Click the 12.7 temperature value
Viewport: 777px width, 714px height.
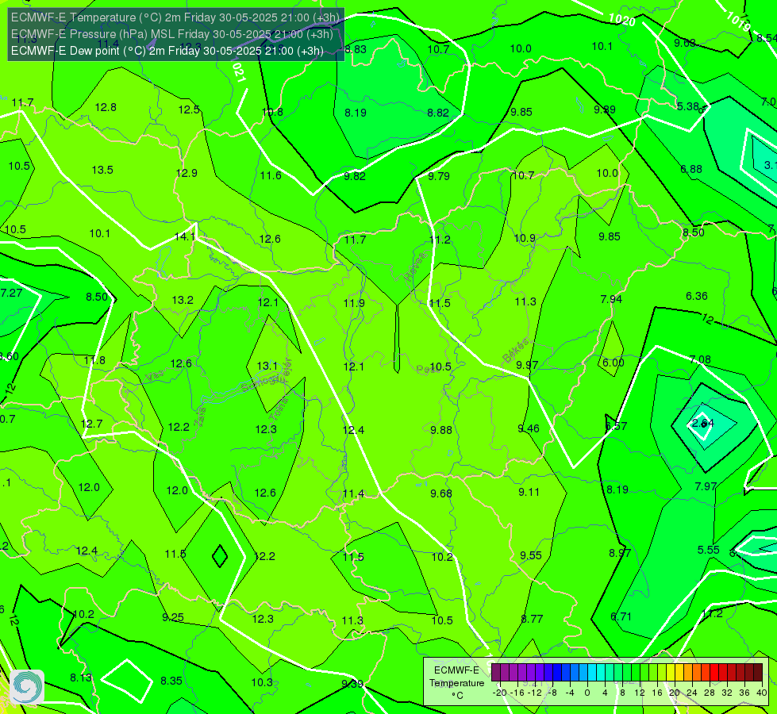(x=92, y=424)
